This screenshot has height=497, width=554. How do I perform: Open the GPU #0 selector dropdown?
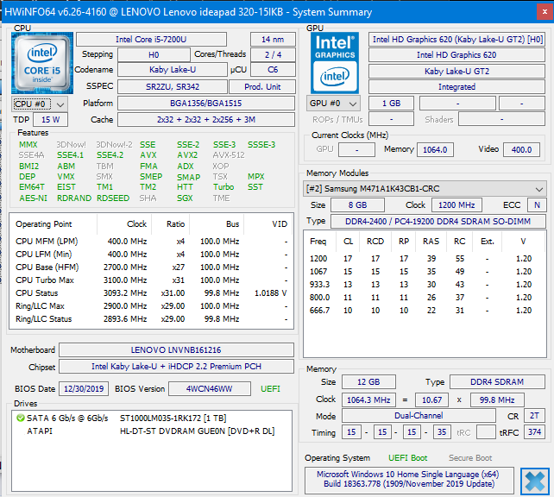tap(331, 104)
